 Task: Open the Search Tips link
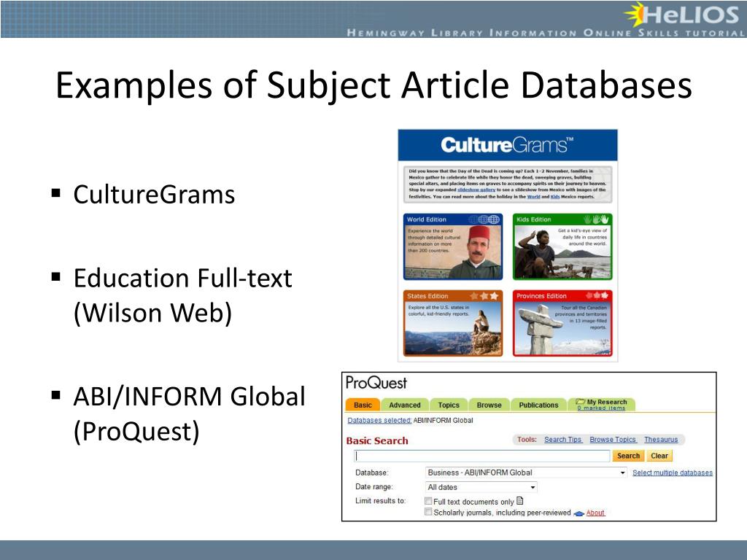pos(563,440)
